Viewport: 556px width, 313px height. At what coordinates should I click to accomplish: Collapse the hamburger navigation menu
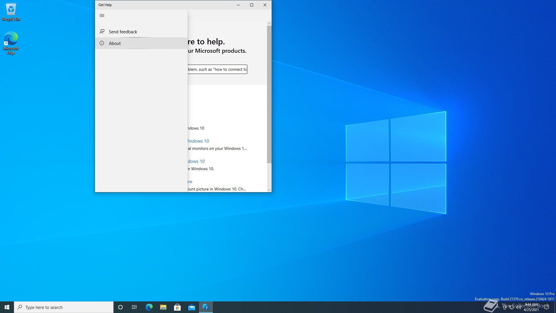click(102, 16)
